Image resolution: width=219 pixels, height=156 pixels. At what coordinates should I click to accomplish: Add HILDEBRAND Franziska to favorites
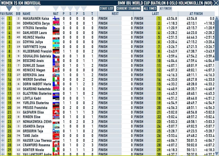[x=3, y=51]
